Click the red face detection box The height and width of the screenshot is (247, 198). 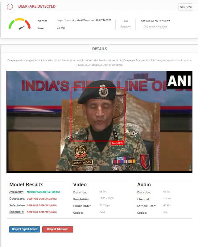coord(97,114)
